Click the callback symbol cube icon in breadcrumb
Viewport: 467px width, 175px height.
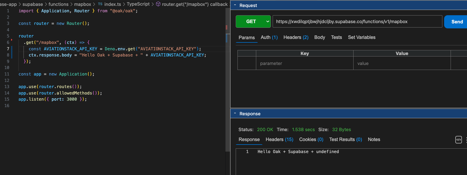click(x=158, y=4)
